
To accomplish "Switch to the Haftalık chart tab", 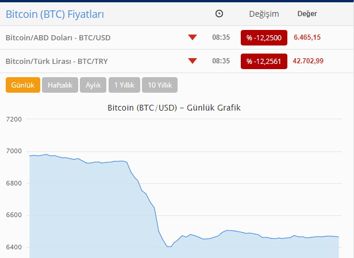I will 60,85.
